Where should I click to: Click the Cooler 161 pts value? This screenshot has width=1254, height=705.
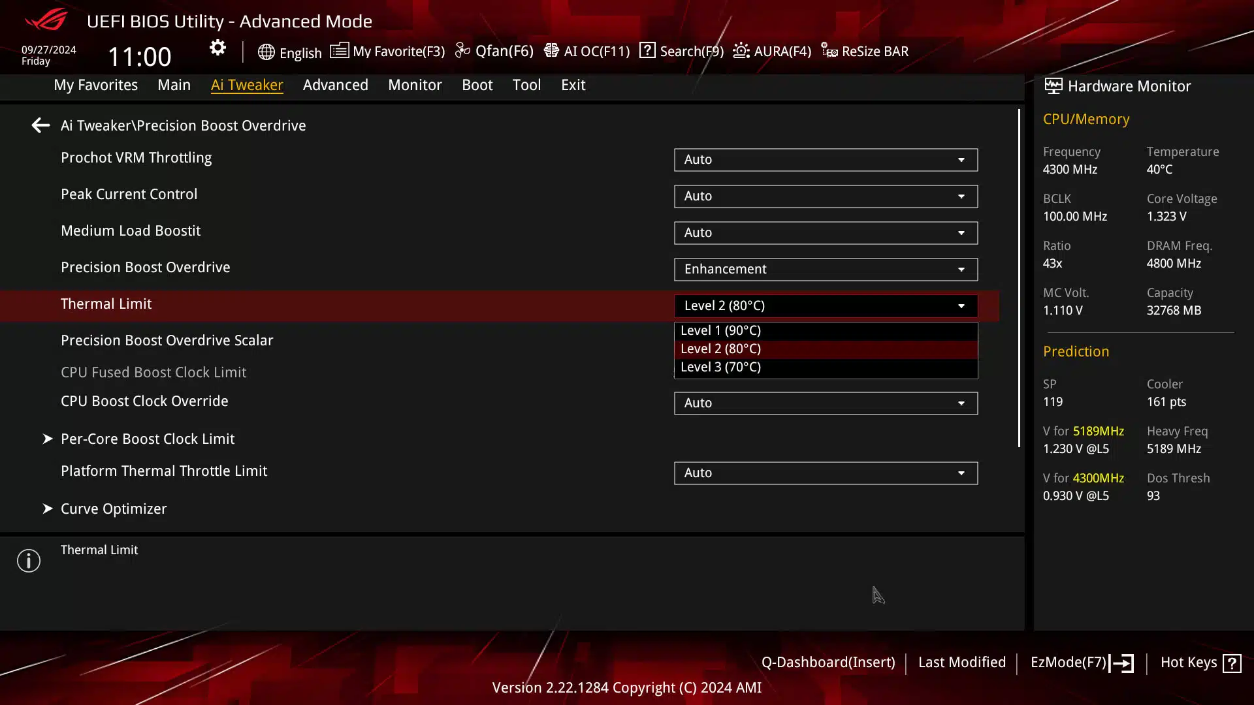pyautogui.click(x=1166, y=402)
